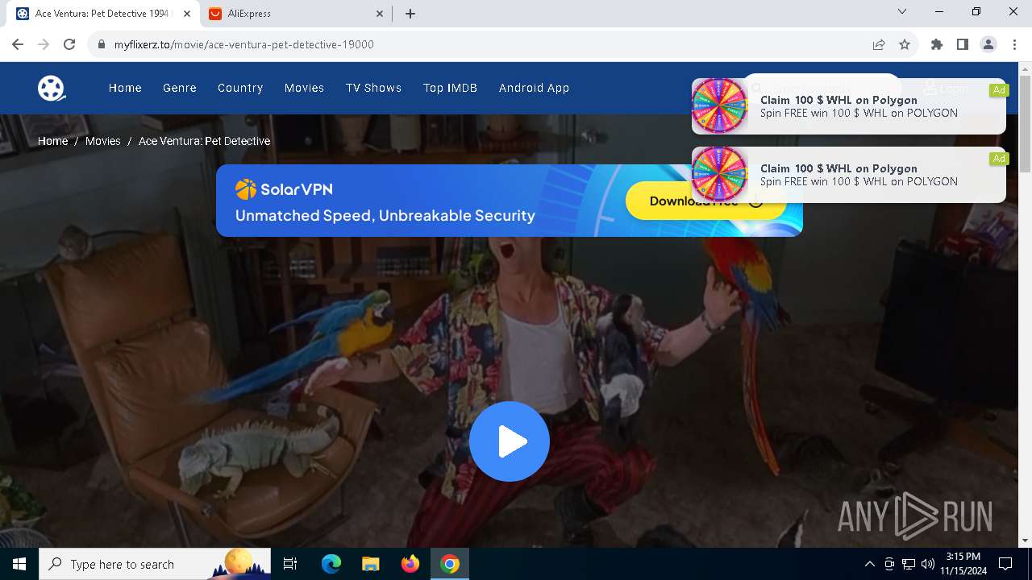Switch to the AliExpress tab
Screen dimensions: 1032x580
point(293,14)
